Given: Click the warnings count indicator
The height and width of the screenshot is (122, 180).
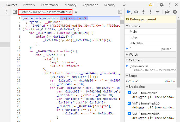Looking at the screenshot, I should 151,5.
